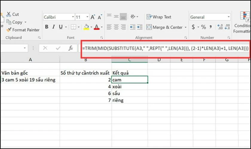
Task: Activate the Format Painter brush
Action: click(x=9, y=30)
